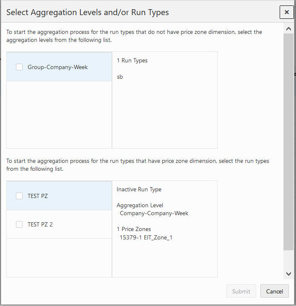Click the 'sb' run type entry

coord(120,77)
